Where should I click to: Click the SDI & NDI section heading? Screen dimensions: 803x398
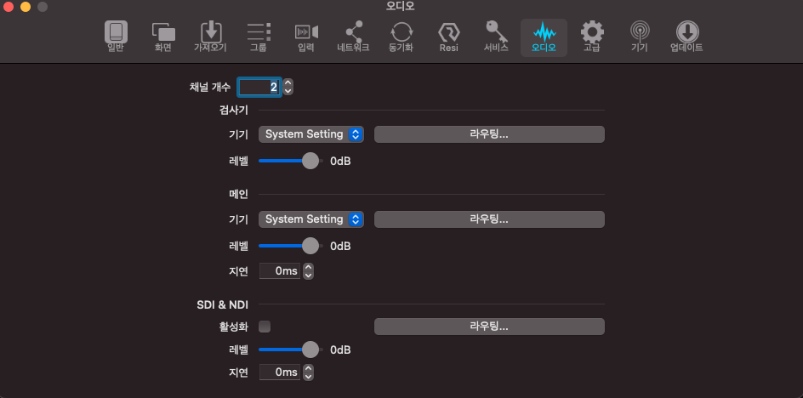pos(222,304)
